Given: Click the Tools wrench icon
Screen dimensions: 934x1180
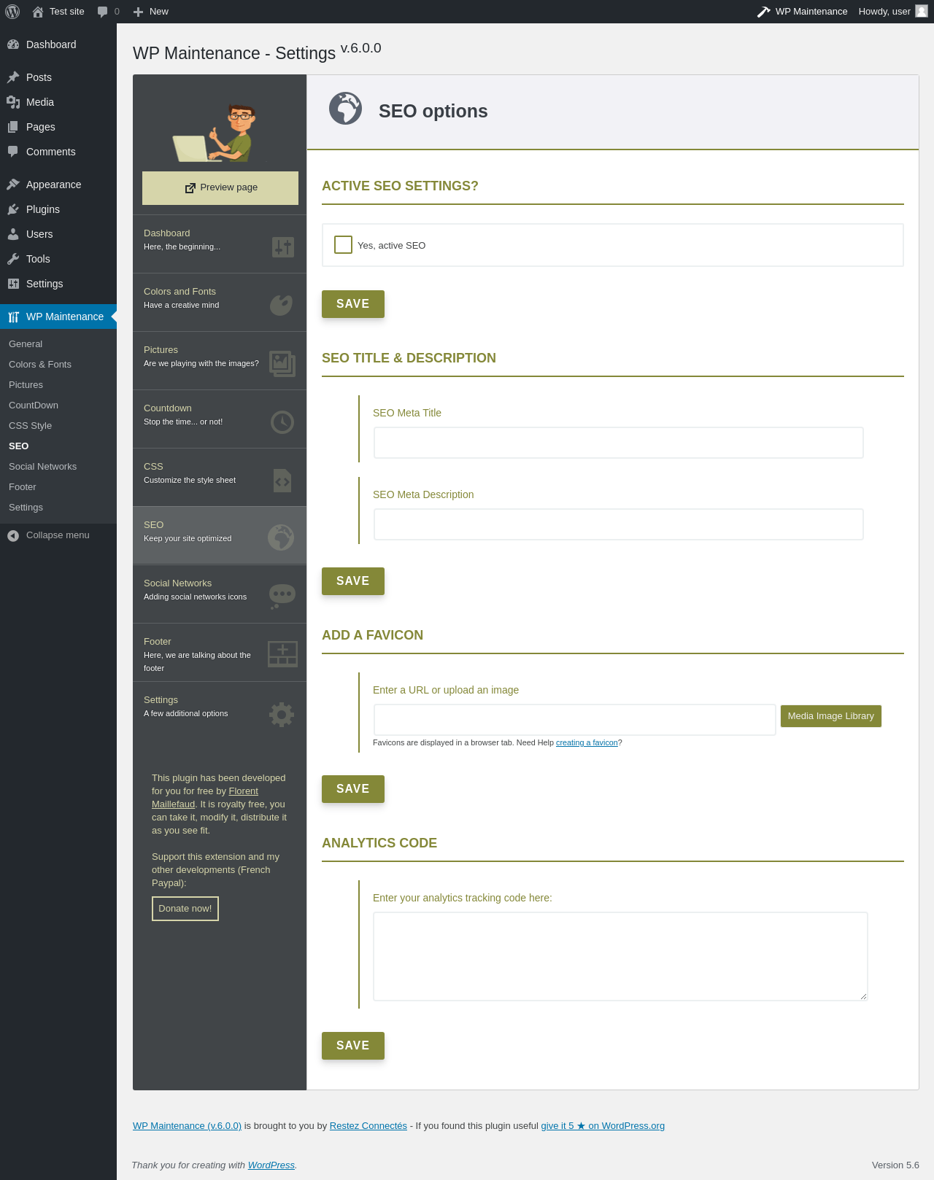Looking at the screenshot, I should pos(13,259).
